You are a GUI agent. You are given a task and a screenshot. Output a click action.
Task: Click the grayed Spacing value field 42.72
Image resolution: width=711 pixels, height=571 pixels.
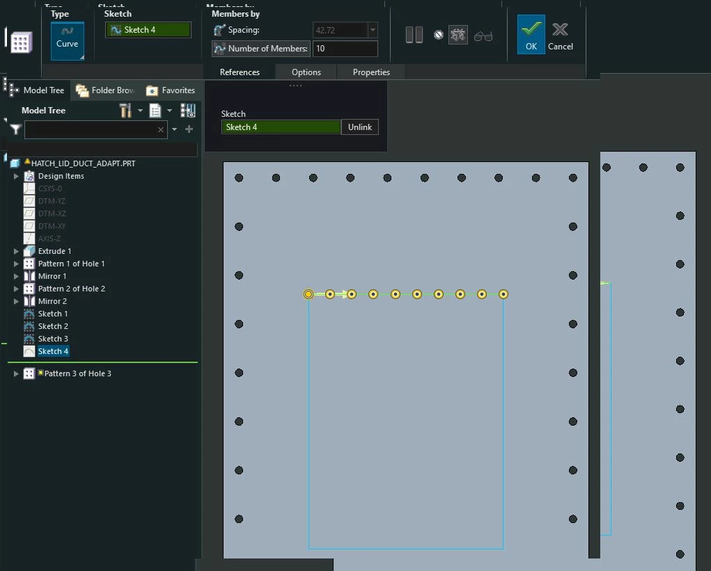340,30
